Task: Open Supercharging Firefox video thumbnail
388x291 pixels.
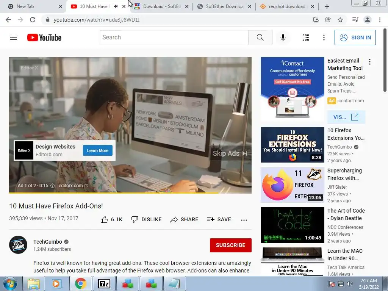Action: coord(292,185)
